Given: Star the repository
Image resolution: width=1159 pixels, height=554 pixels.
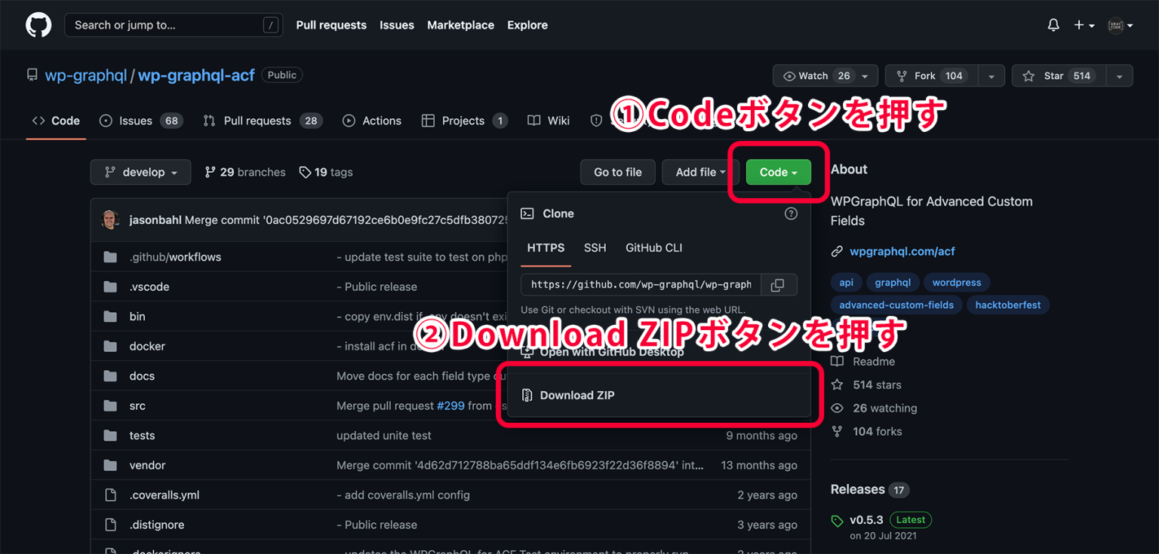Looking at the screenshot, I should pyautogui.click(x=1059, y=76).
